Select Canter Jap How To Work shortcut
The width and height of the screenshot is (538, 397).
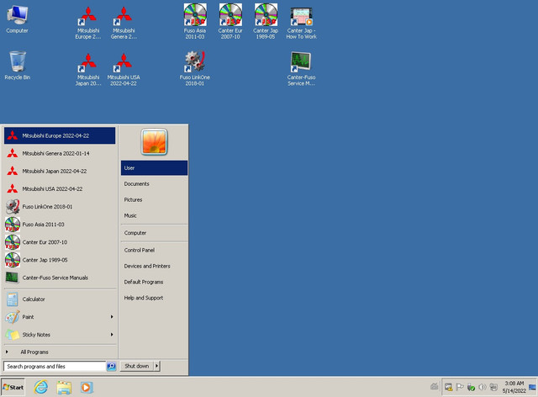pyautogui.click(x=301, y=23)
